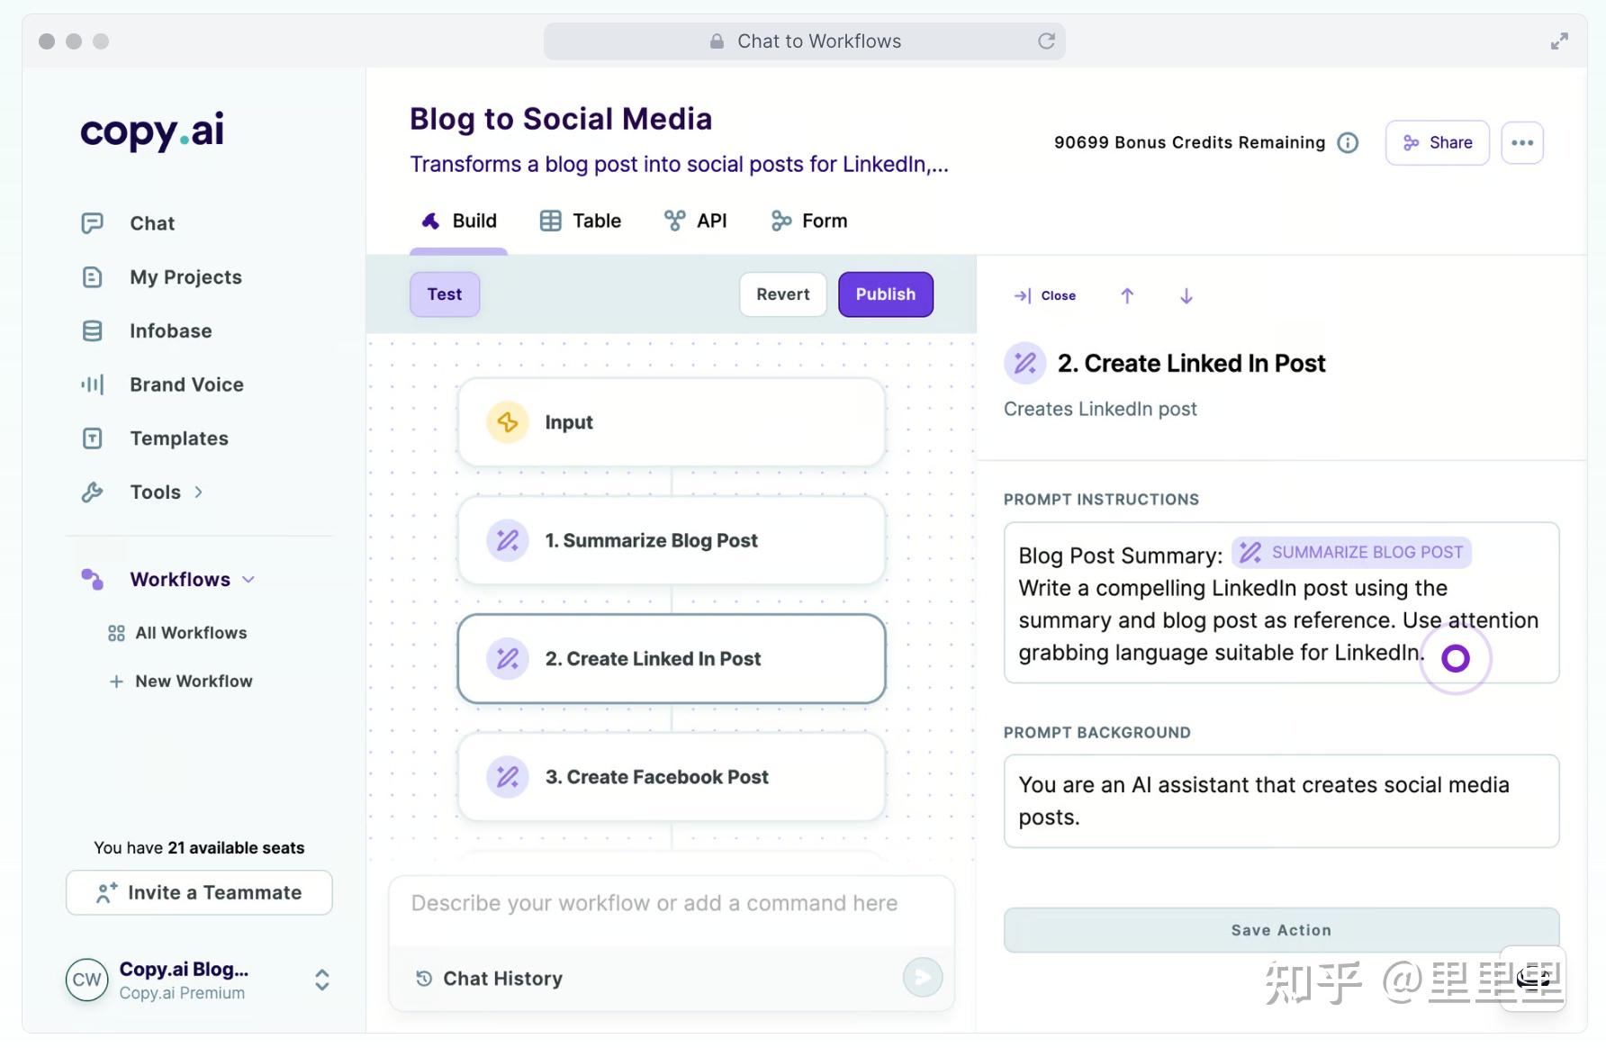Screen dimensions: 1606x1048
Task: Switch to the Table tab
Action: (581, 221)
